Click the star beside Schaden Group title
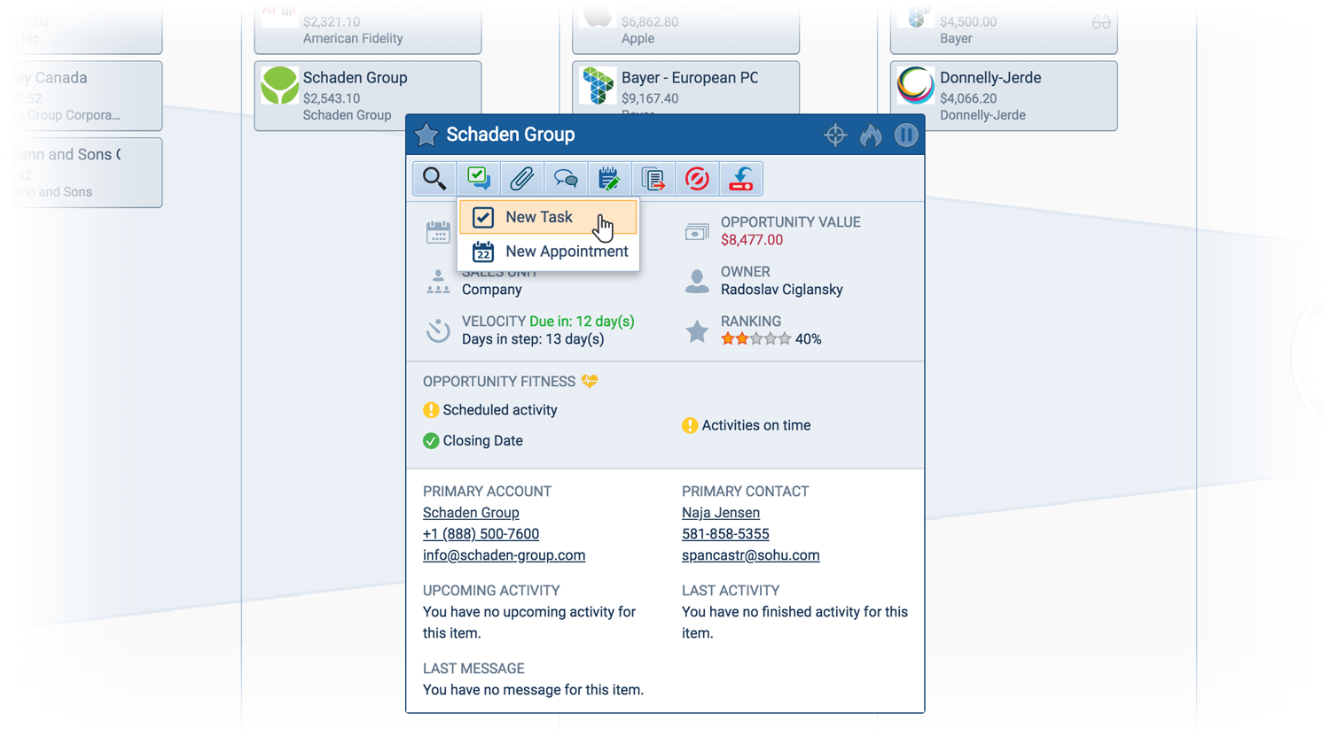The height and width of the screenshot is (744, 1330). click(x=426, y=135)
